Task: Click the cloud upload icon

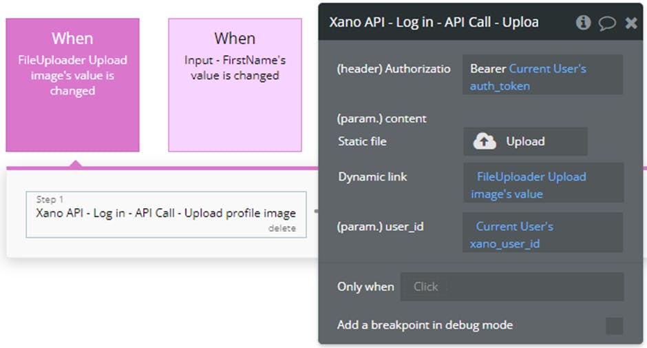Action: [x=485, y=141]
